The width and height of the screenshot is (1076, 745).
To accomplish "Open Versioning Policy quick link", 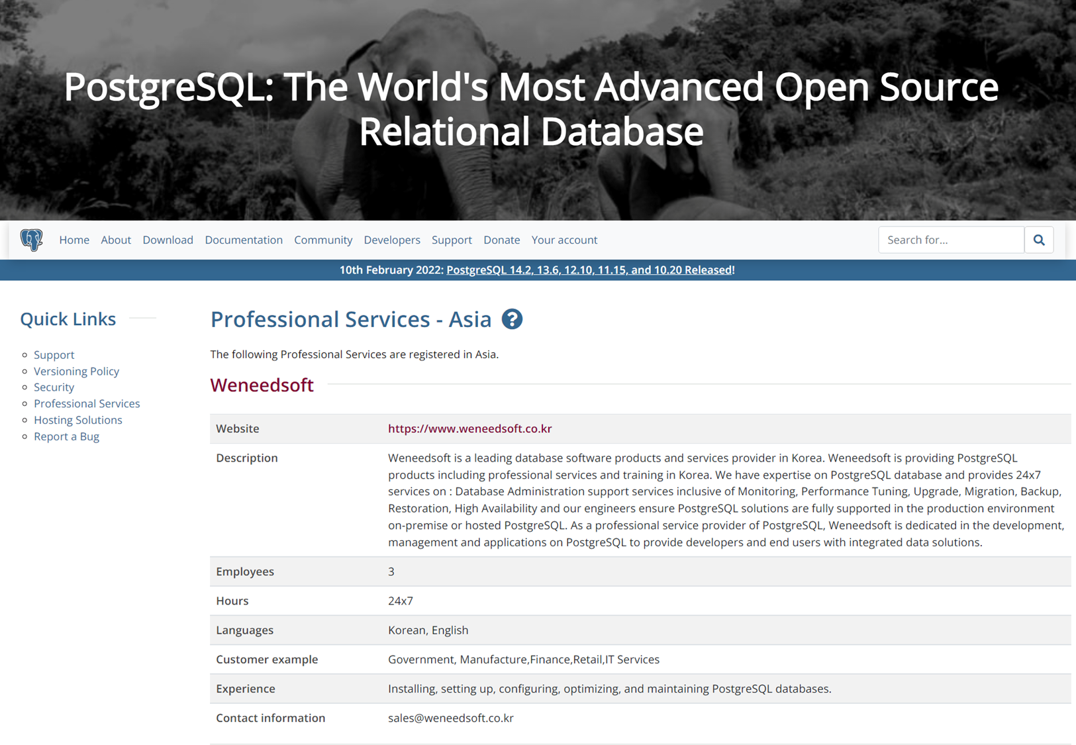I will pyautogui.click(x=76, y=371).
